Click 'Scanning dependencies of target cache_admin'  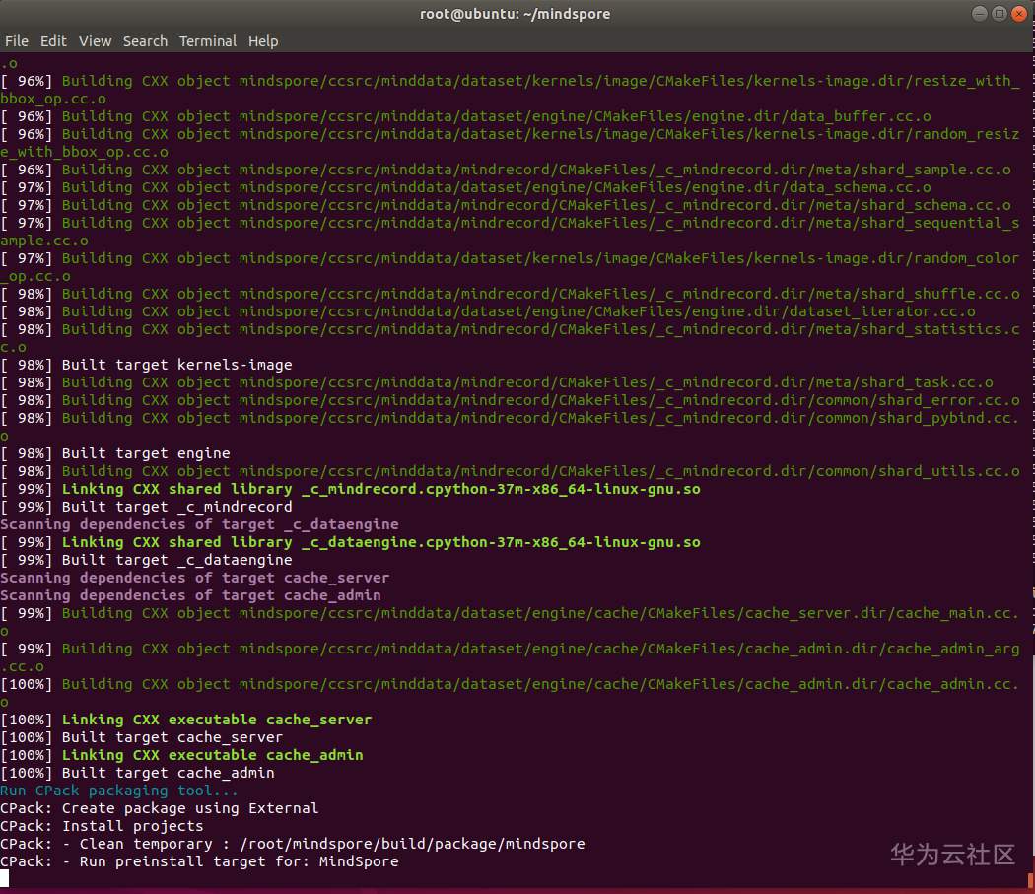[191, 595]
